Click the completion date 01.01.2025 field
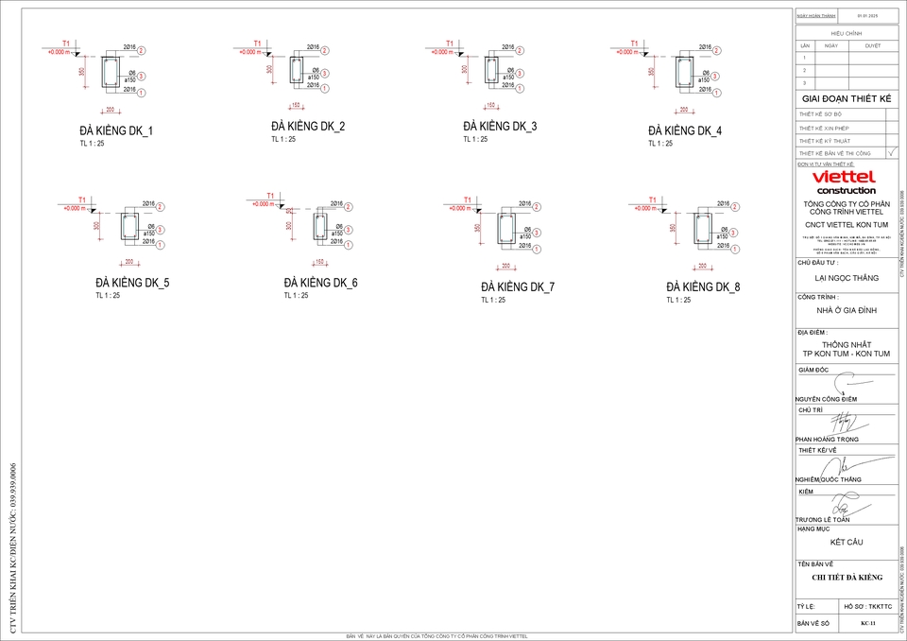Viewport: 907px width, 641px height. 867,16
